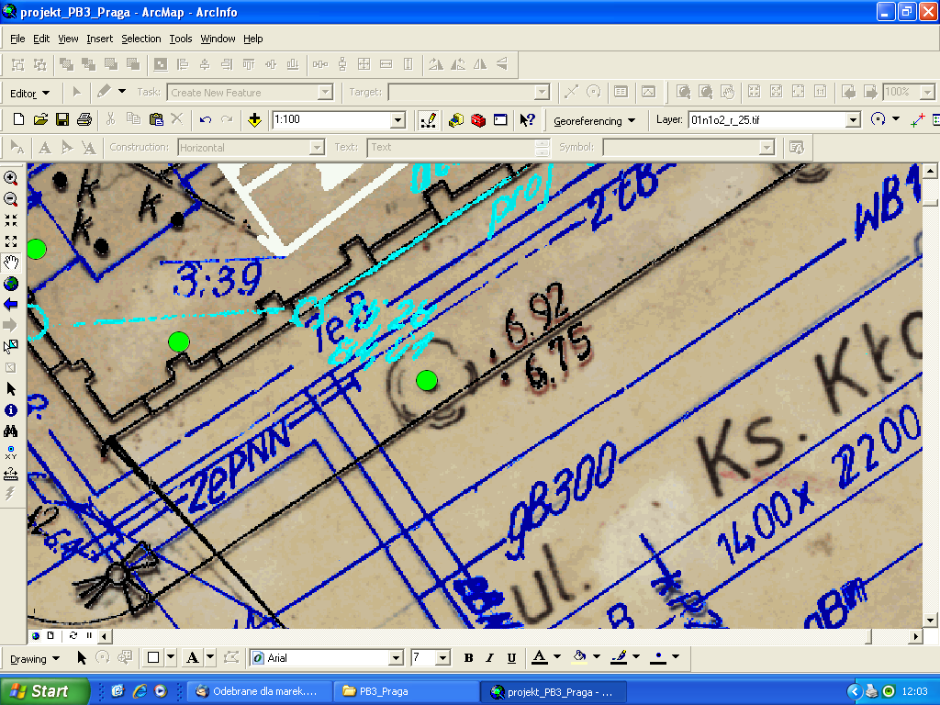Open the Edit menu

(x=41, y=39)
